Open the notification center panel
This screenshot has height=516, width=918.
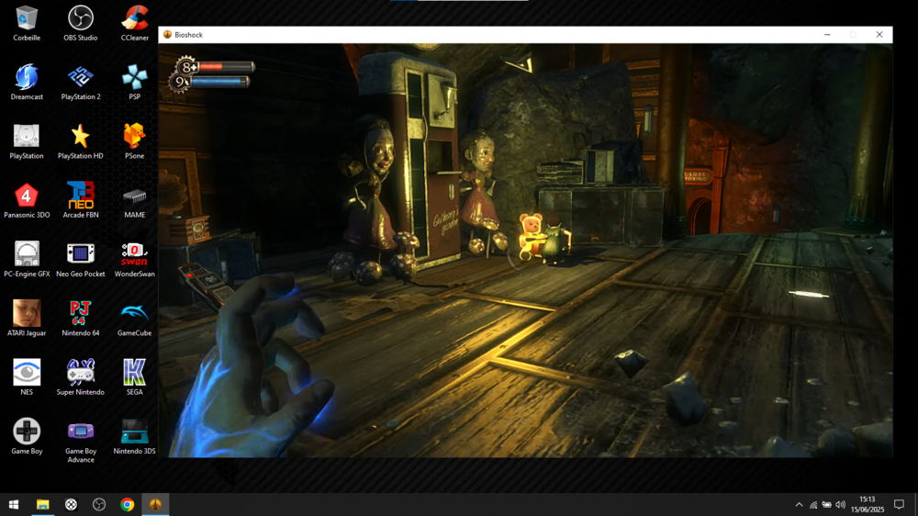[899, 505]
